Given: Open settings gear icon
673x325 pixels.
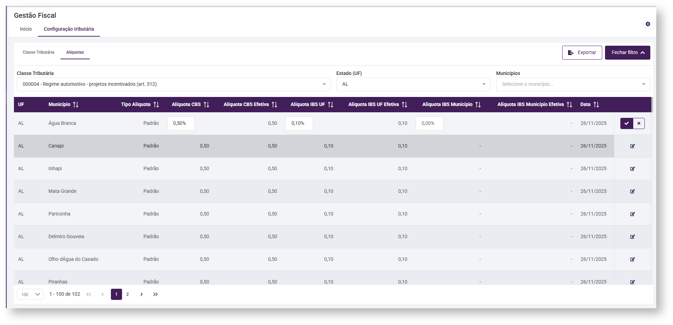Looking at the screenshot, I should [x=648, y=24].
